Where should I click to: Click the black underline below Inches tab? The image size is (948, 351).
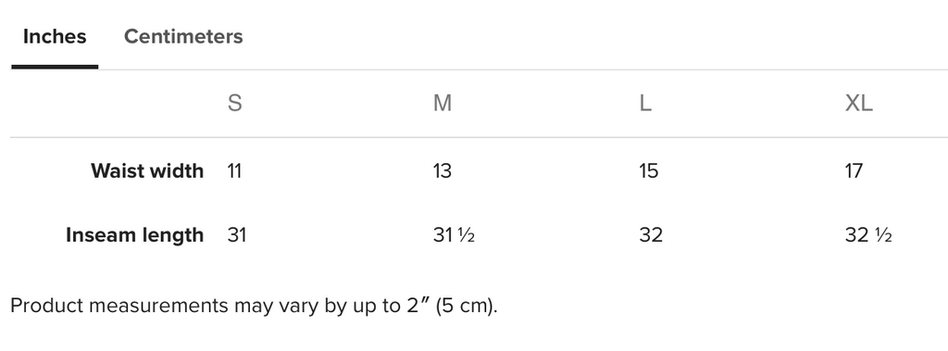click(55, 67)
